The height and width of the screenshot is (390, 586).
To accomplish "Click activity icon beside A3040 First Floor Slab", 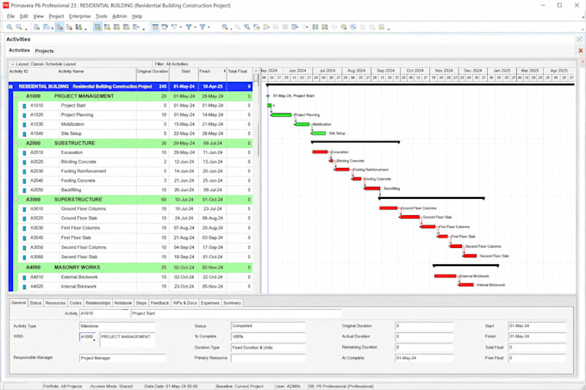I will pos(24,238).
